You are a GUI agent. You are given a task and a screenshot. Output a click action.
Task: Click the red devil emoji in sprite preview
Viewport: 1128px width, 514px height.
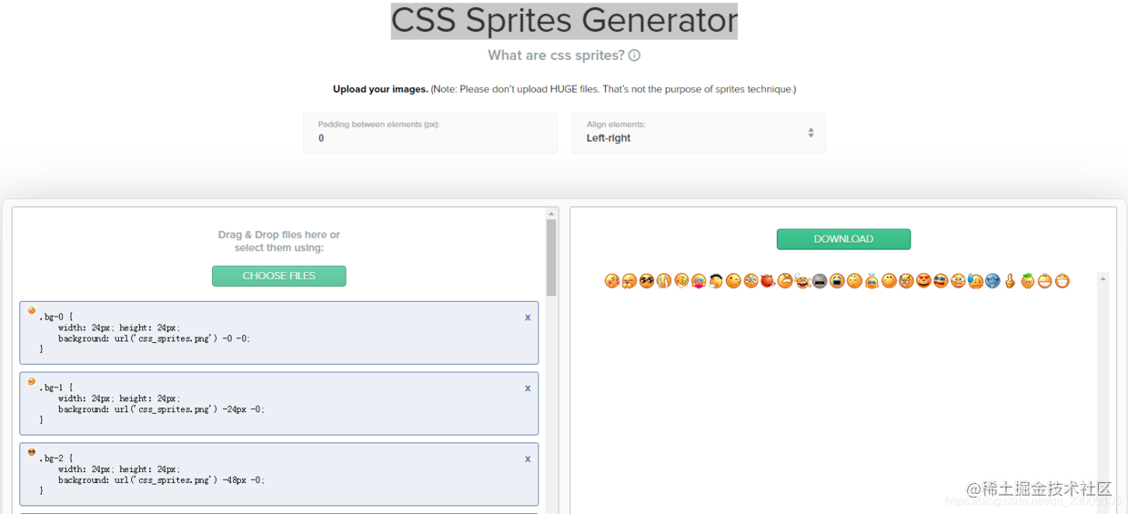pos(768,281)
